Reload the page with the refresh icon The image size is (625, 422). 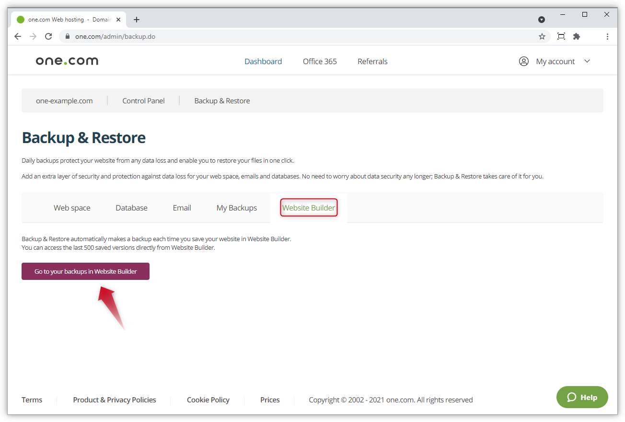tap(48, 36)
